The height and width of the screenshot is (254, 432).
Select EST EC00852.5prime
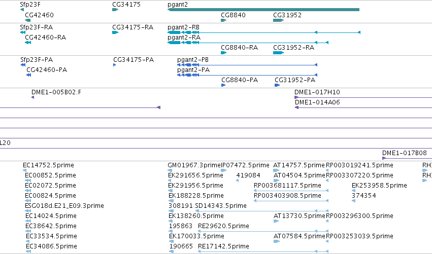[x=28, y=180]
